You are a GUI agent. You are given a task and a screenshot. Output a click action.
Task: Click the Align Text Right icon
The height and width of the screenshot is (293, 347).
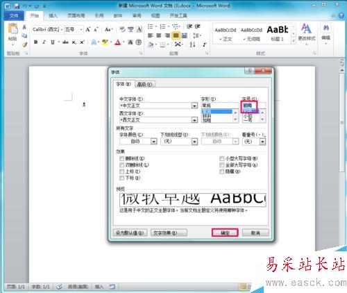point(167,35)
